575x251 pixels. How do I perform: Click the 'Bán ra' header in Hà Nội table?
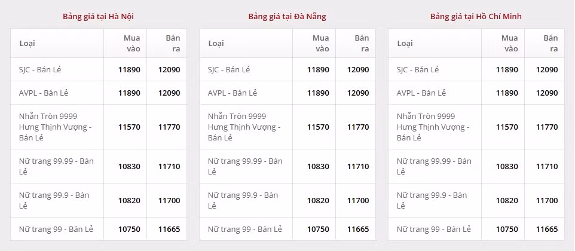click(173, 43)
